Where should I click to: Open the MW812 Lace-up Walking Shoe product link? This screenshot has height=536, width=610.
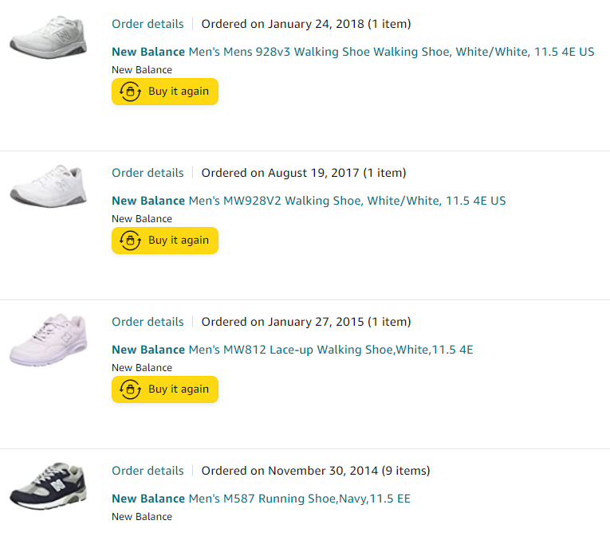(292, 350)
